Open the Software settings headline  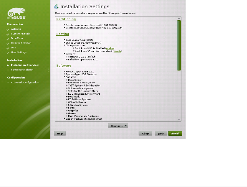pyautogui.click(x=64, y=66)
